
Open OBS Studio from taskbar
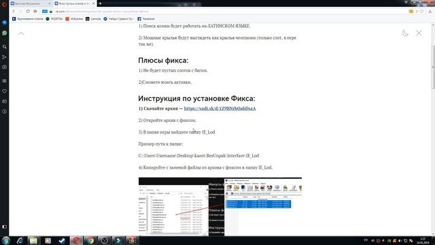coord(104,240)
